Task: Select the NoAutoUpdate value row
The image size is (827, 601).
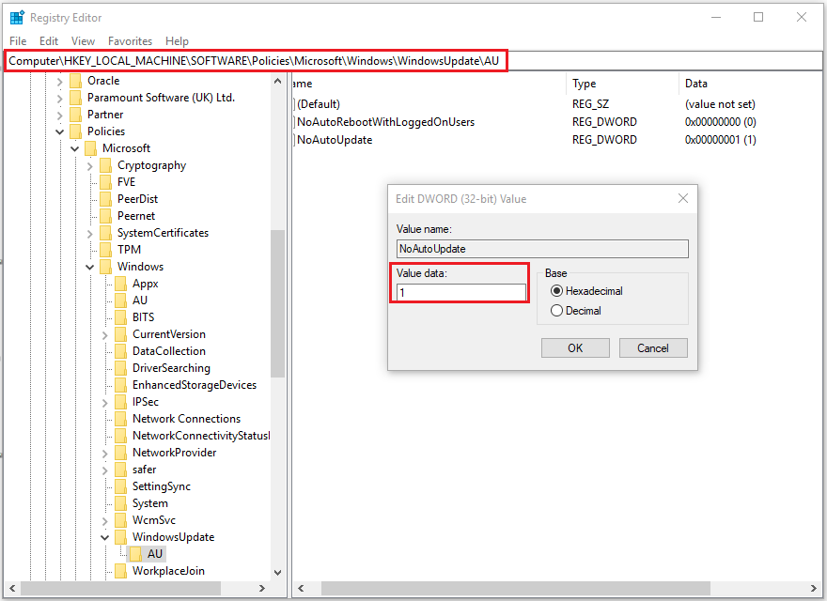Action: [x=335, y=140]
